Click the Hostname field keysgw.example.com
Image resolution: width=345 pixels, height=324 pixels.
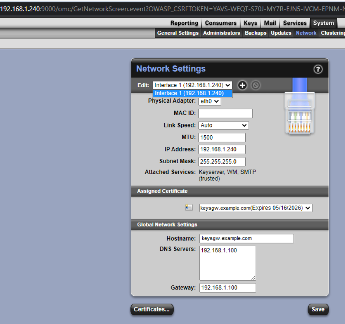[247, 238]
